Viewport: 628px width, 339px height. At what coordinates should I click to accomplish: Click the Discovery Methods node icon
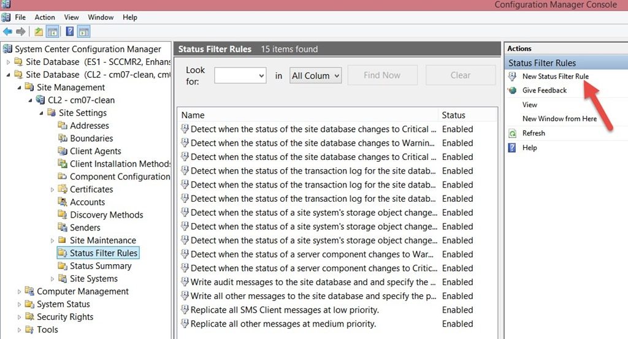tap(63, 215)
